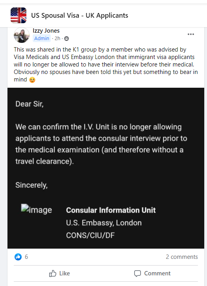Click the post caption text body
The height and width of the screenshot is (286, 207).
click(106, 65)
